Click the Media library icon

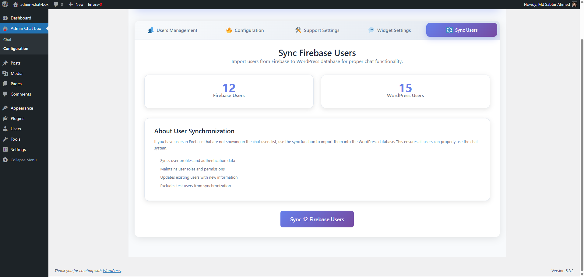point(5,73)
